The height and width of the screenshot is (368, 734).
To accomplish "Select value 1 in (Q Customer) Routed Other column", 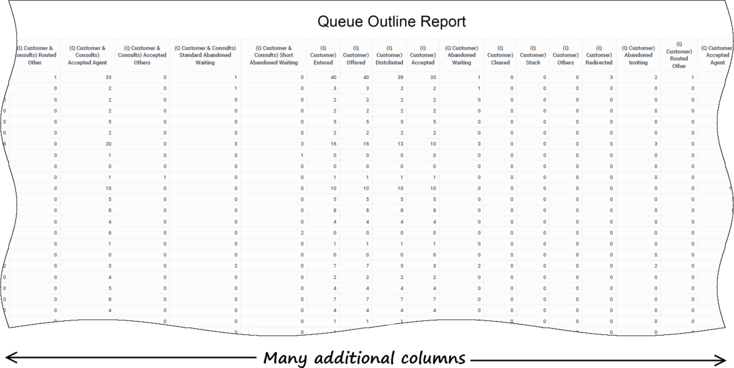I will 692,78.
